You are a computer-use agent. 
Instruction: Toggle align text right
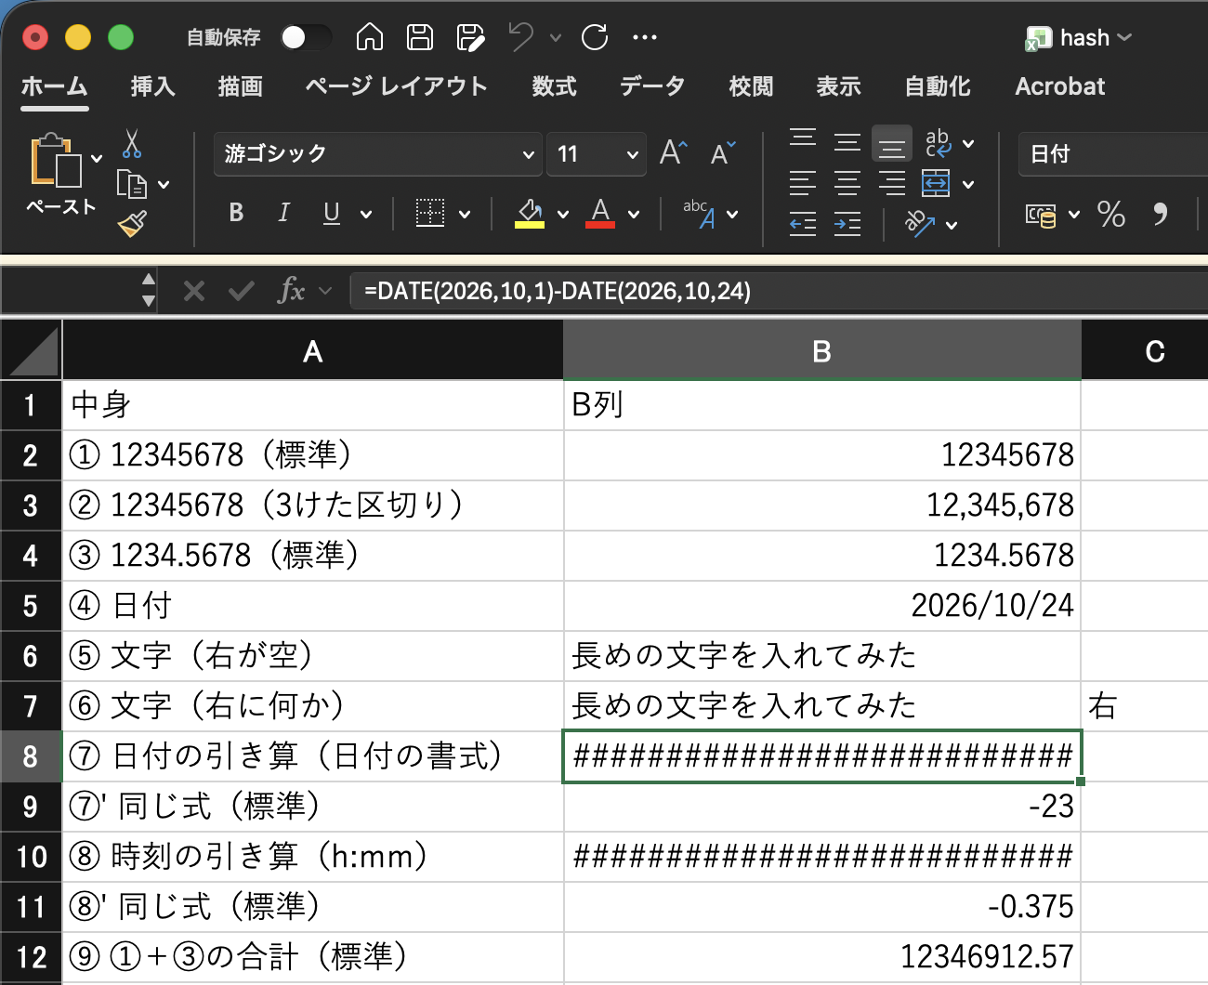(892, 183)
